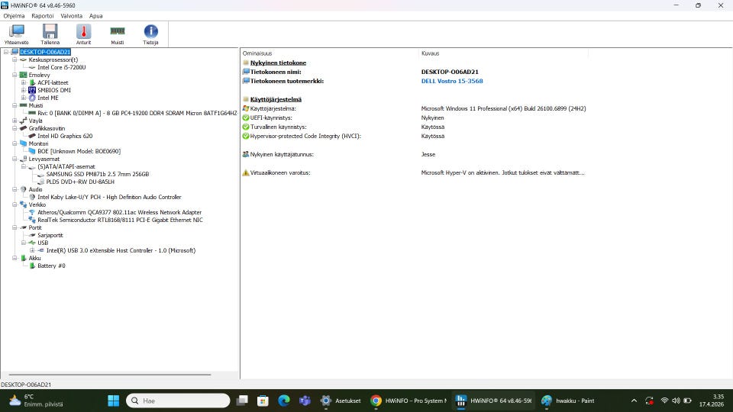Select Intel HD Graphics 620 entry
The width and height of the screenshot is (733, 412).
pos(65,136)
